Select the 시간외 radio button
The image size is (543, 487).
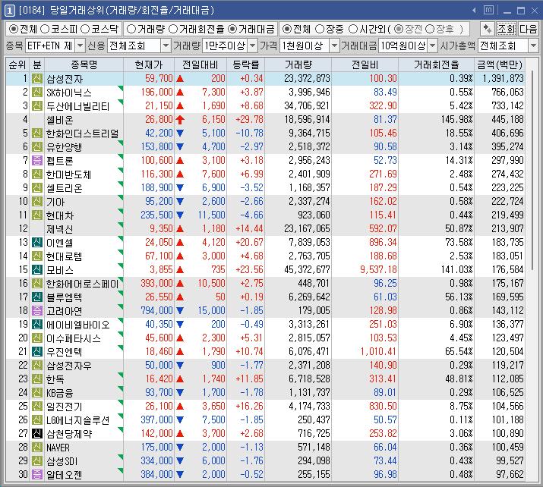click(353, 29)
